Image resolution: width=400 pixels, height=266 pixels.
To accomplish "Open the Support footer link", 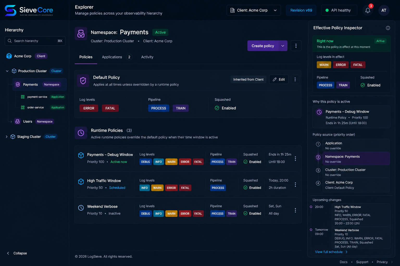I will [x=362, y=262].
